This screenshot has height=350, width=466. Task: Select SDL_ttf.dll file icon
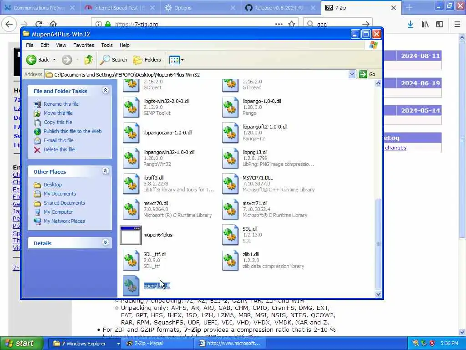point(131,261)
